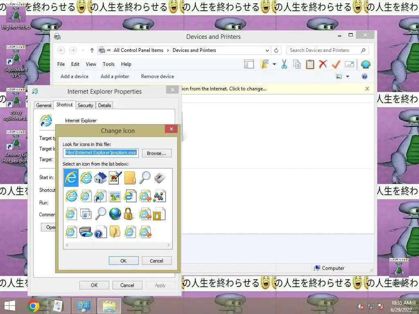The width and height of the screenshot is (419, 314).
Task: Click OK in Internet Explorer Properties
Action: (94, 285)
